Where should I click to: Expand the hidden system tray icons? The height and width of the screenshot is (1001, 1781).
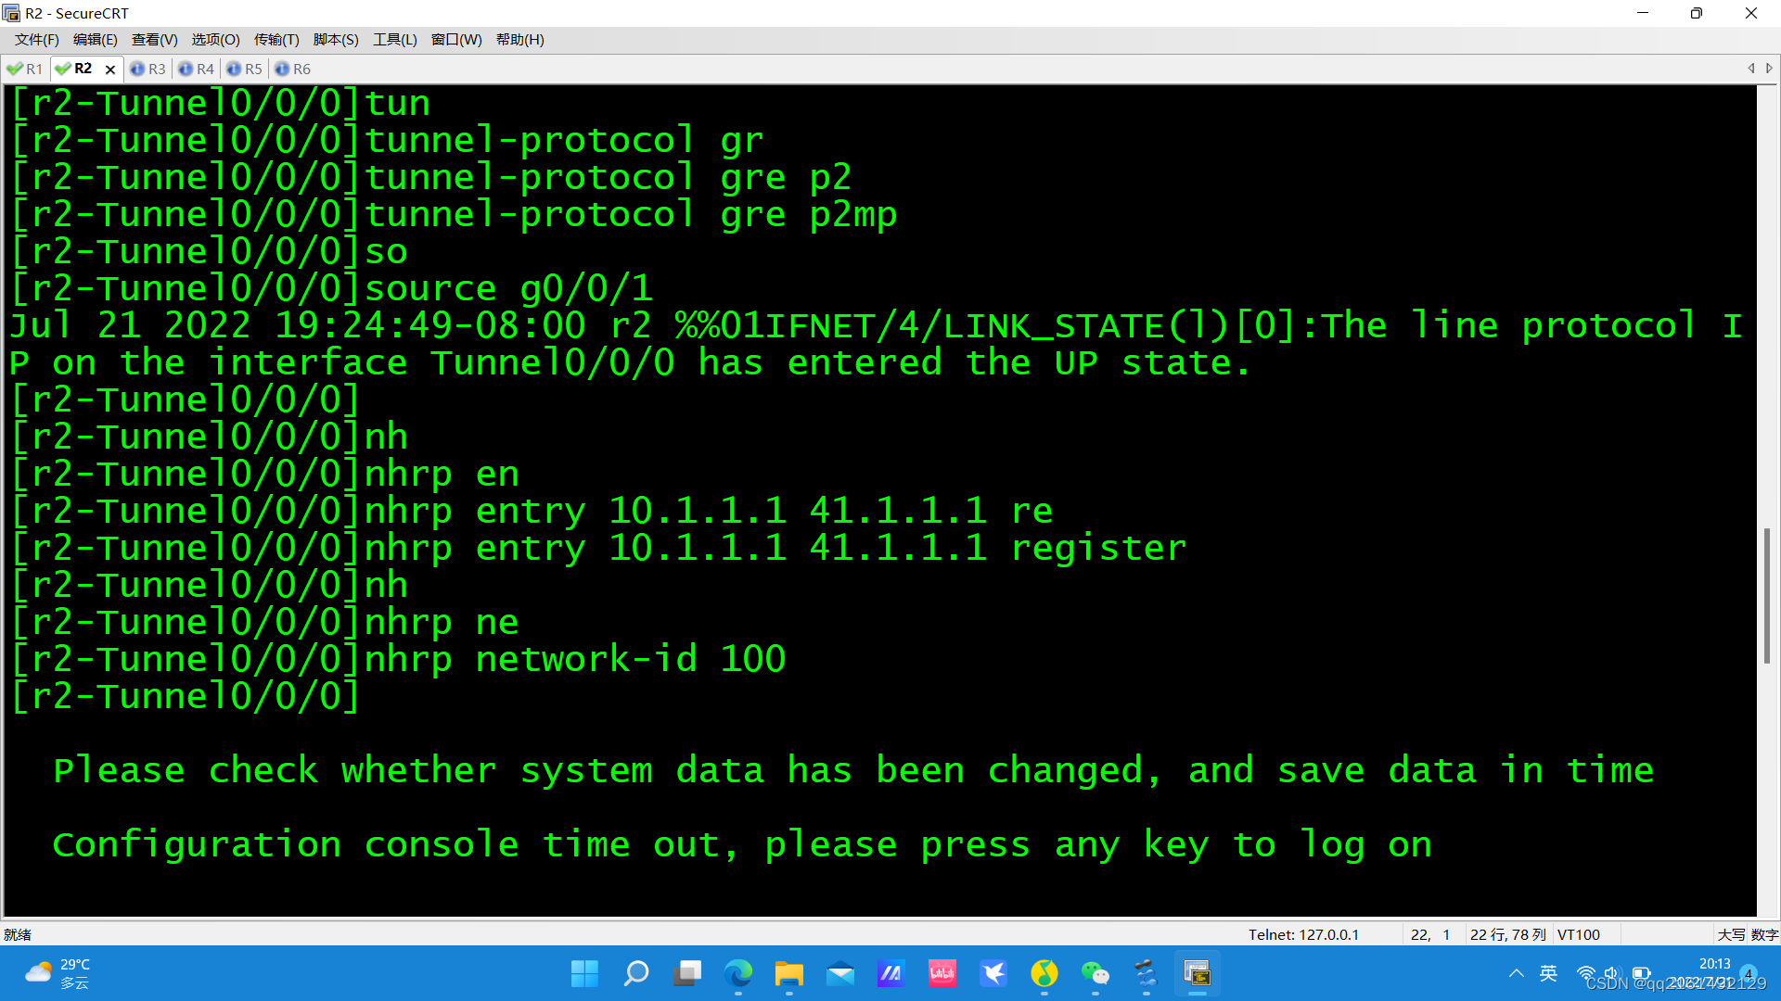(1516, 973)
